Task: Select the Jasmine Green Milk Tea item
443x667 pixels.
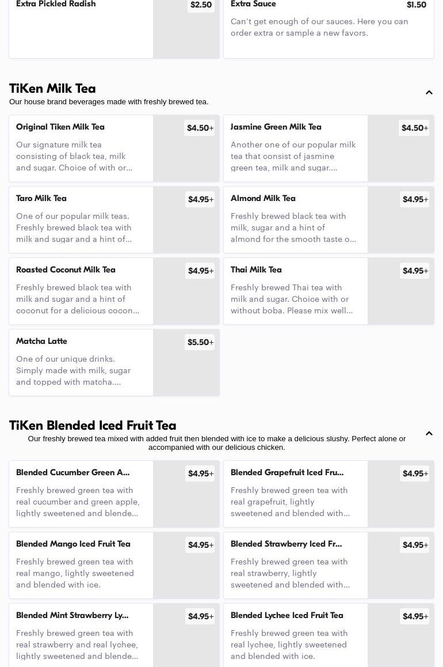Action: (x=329, y=148)
